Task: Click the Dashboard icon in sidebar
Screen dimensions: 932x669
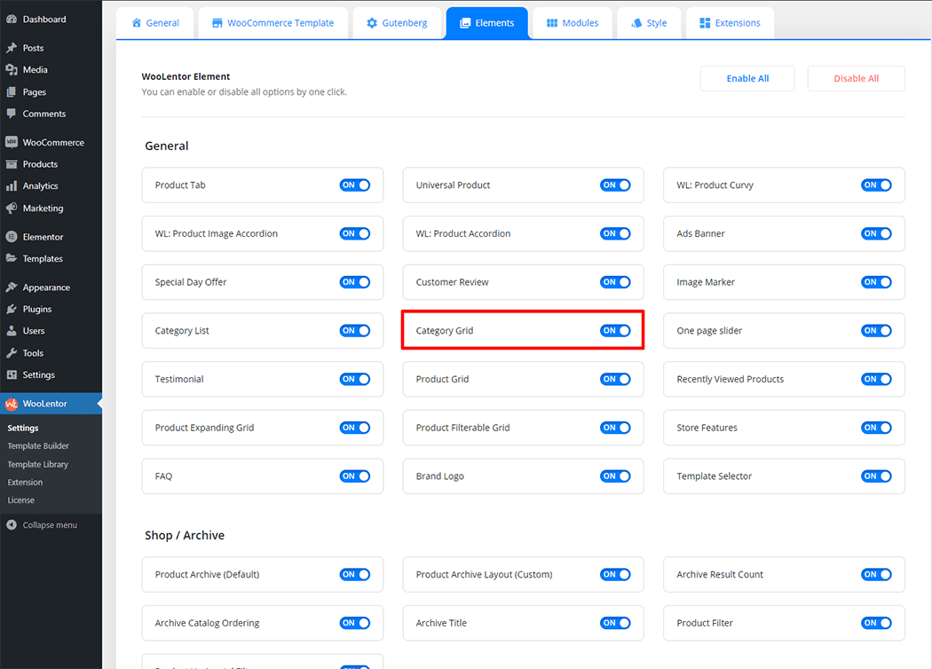Action: click(x=12, y=19)
